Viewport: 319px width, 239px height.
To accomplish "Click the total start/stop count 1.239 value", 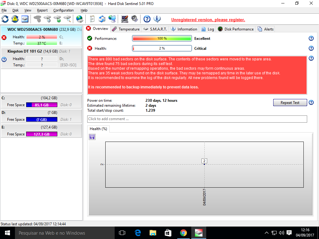I will 150,110.
